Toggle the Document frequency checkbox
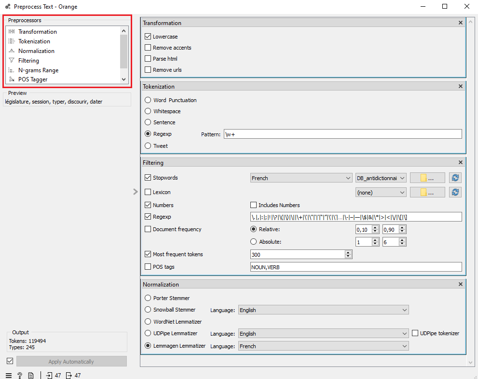Screen dimensions: 478x379 148,229
